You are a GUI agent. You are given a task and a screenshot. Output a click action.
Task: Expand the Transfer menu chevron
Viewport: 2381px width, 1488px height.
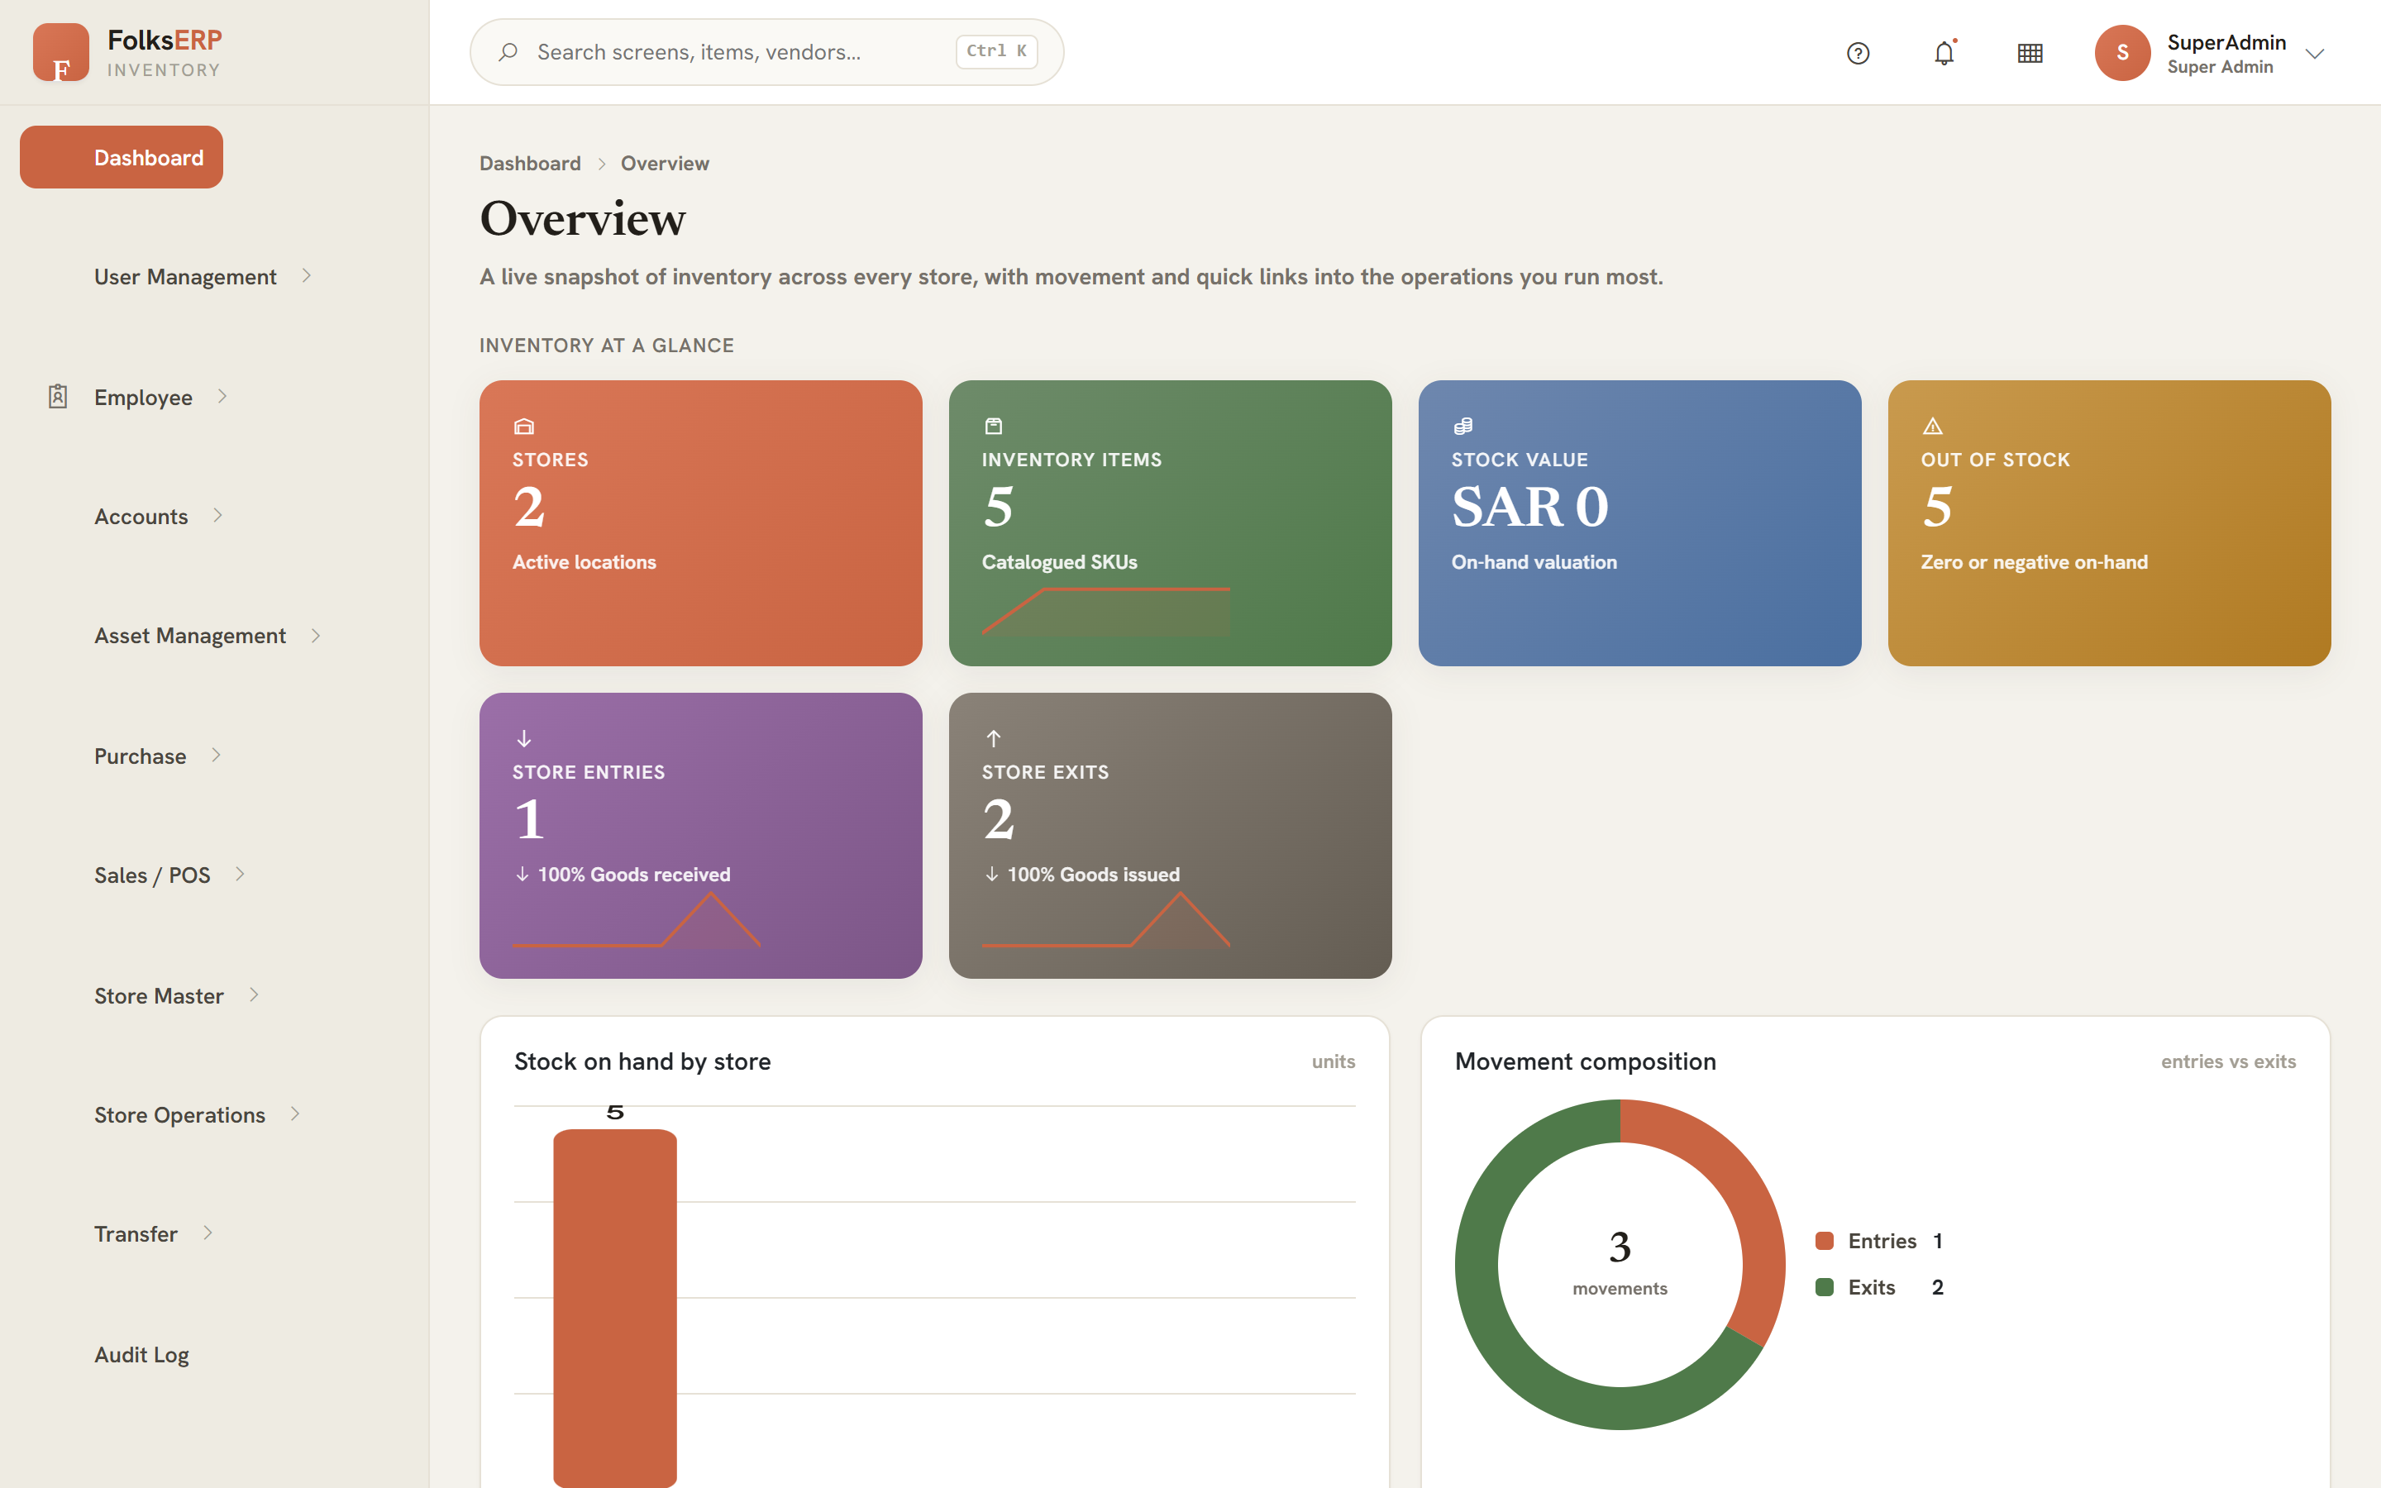[x=208, y=1233]
